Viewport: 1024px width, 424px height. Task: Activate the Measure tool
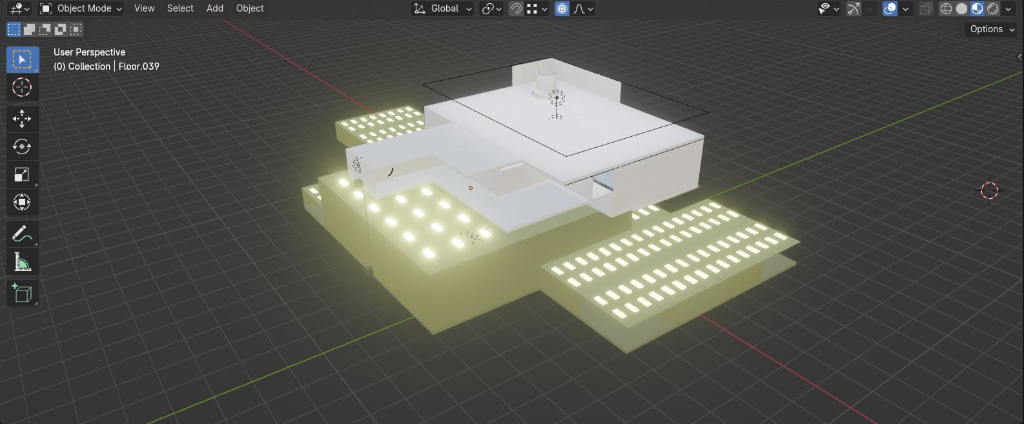[x=22, y=263]
